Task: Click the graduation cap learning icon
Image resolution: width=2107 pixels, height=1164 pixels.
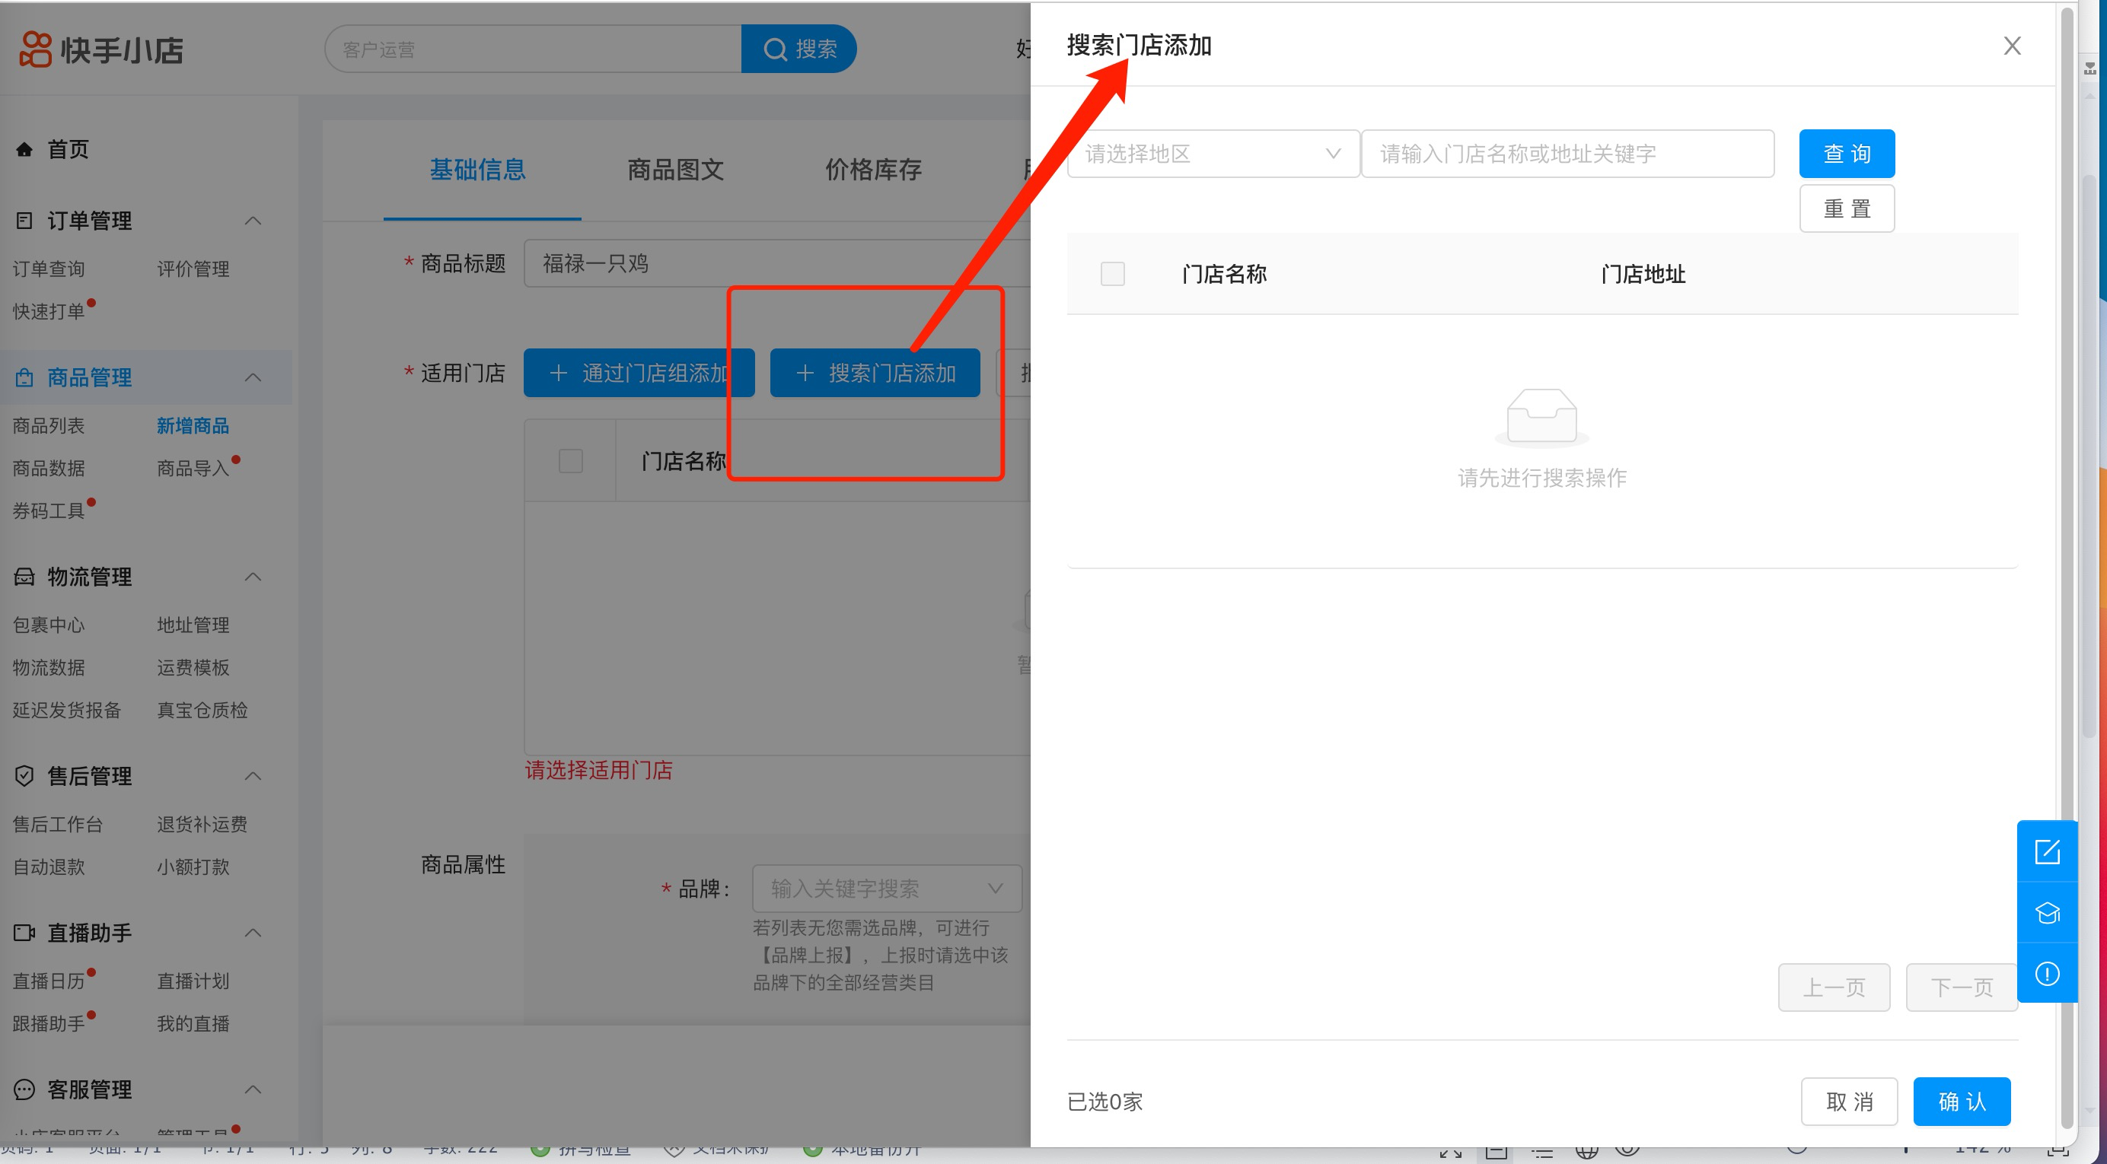Action: point(2046,912)
